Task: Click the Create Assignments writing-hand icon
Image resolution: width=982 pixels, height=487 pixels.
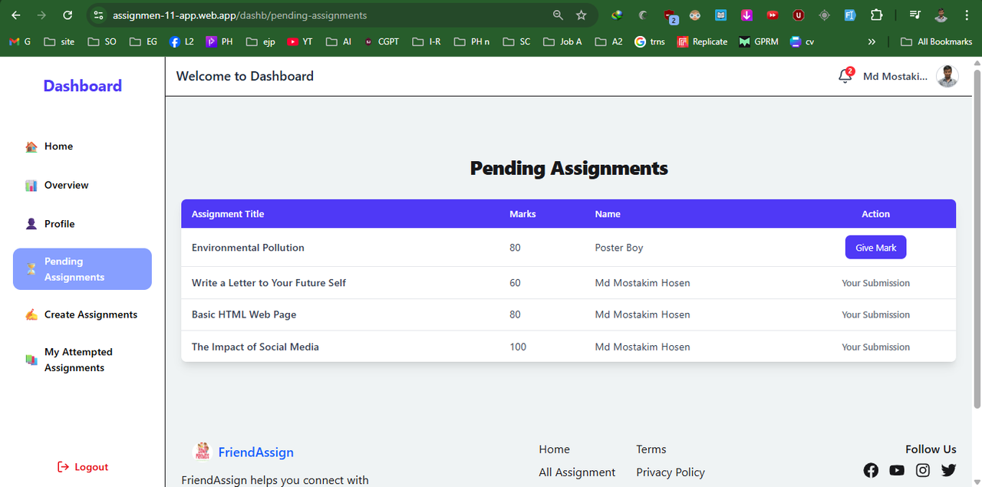Action: pos(31,314)
